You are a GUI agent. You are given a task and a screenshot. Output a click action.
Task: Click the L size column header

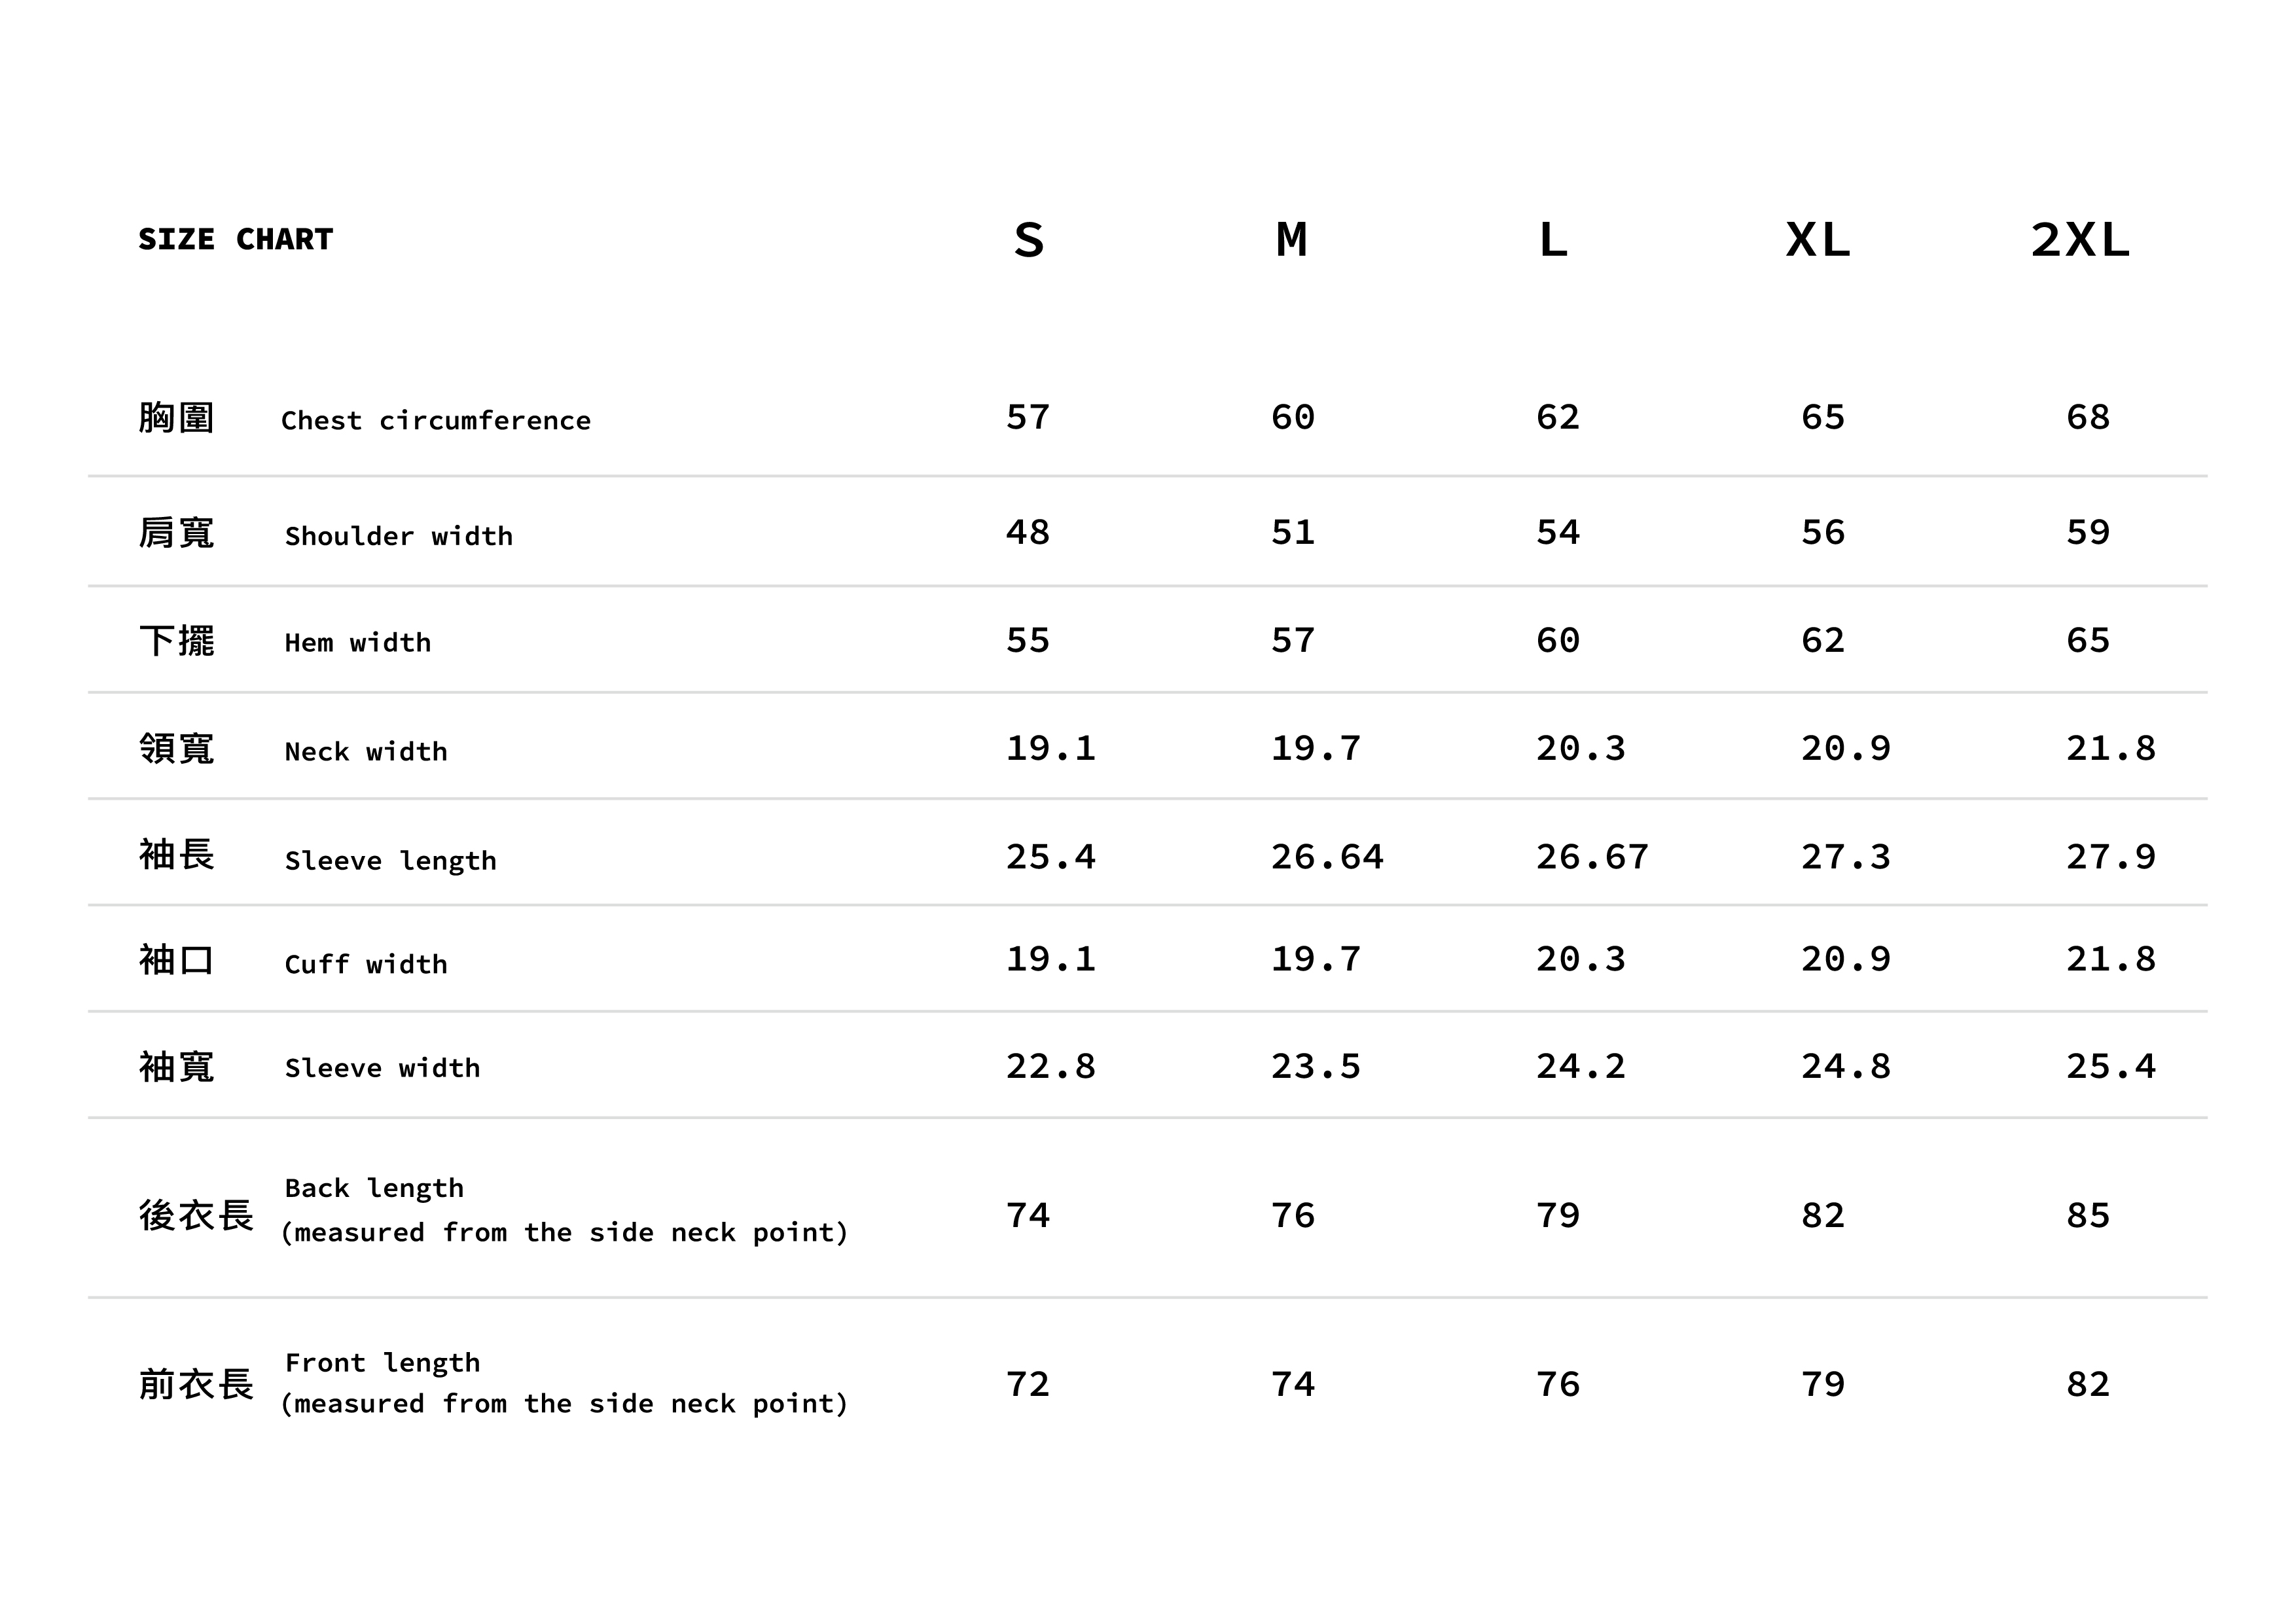pyautogui.click(x=1553, y=241)
